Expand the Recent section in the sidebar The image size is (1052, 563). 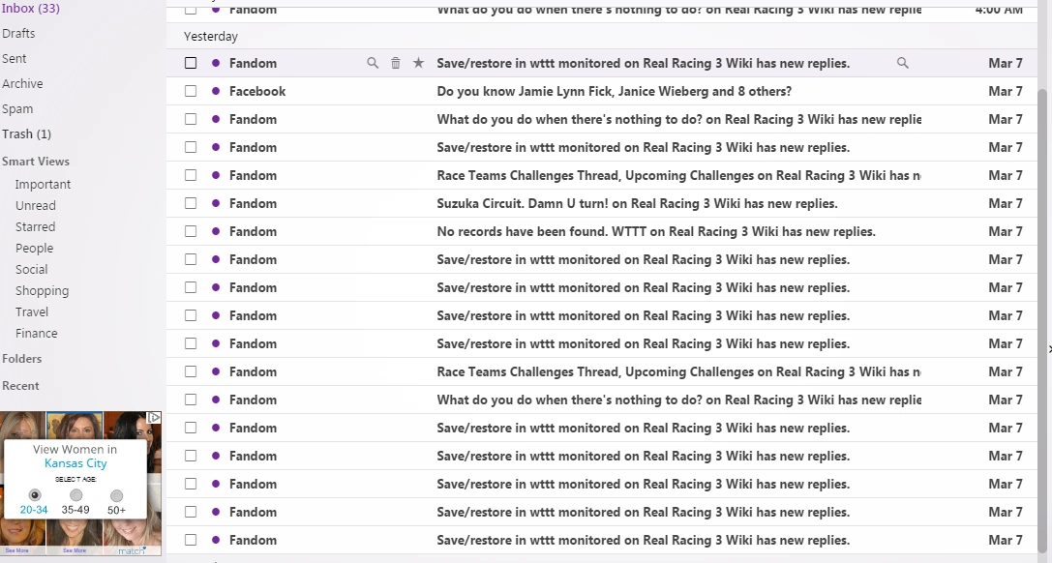coord(20,386)
